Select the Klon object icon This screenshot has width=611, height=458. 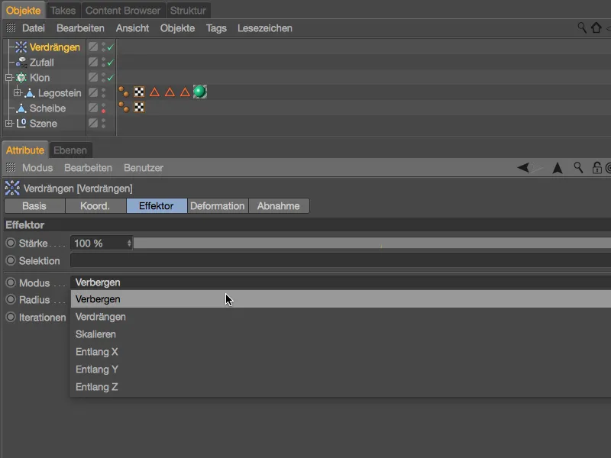pos(20,77)
